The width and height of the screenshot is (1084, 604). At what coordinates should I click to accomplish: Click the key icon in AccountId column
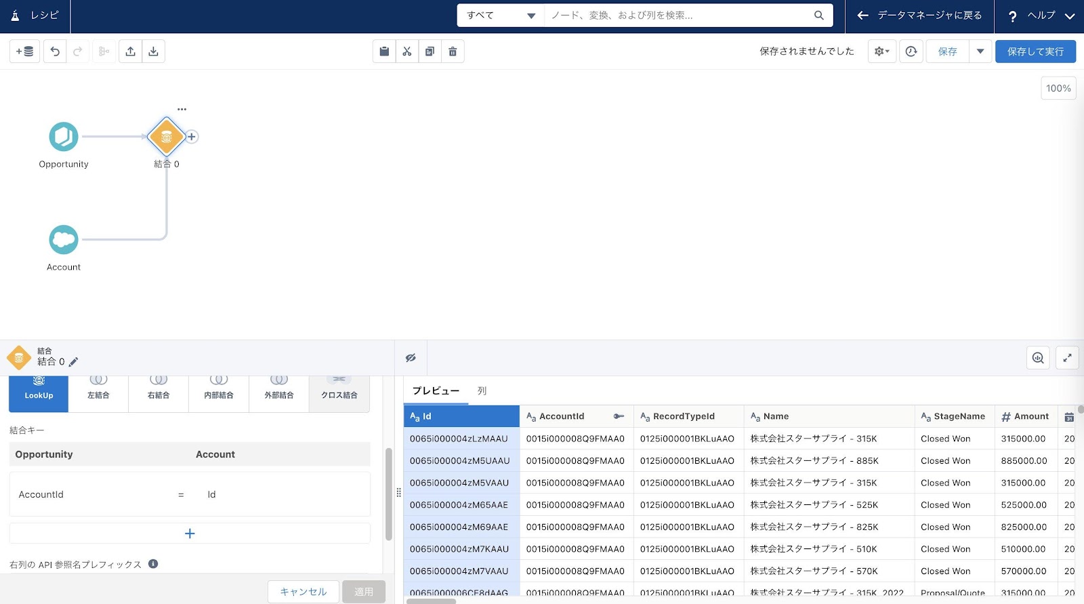(x=619, y=416)
